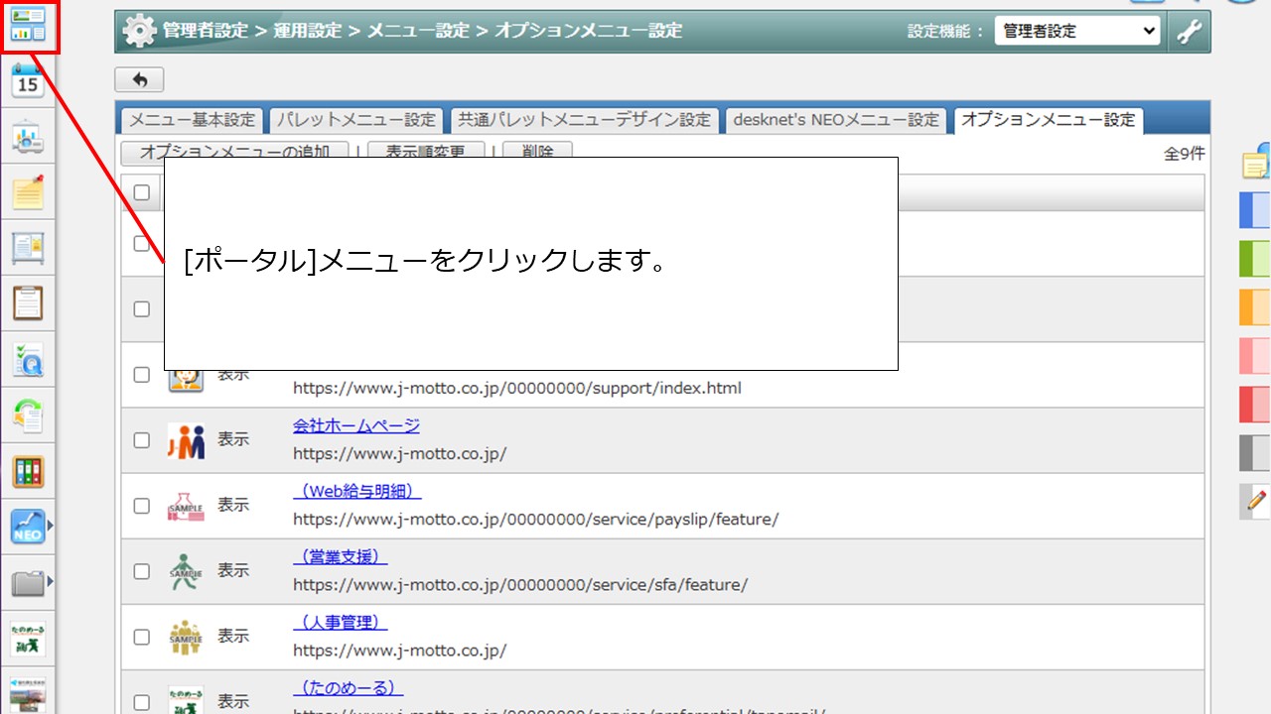This screenshot has height=714, width=1271.
Task: Open the bulletin board icon in sidebar
Action: point(28,248)
